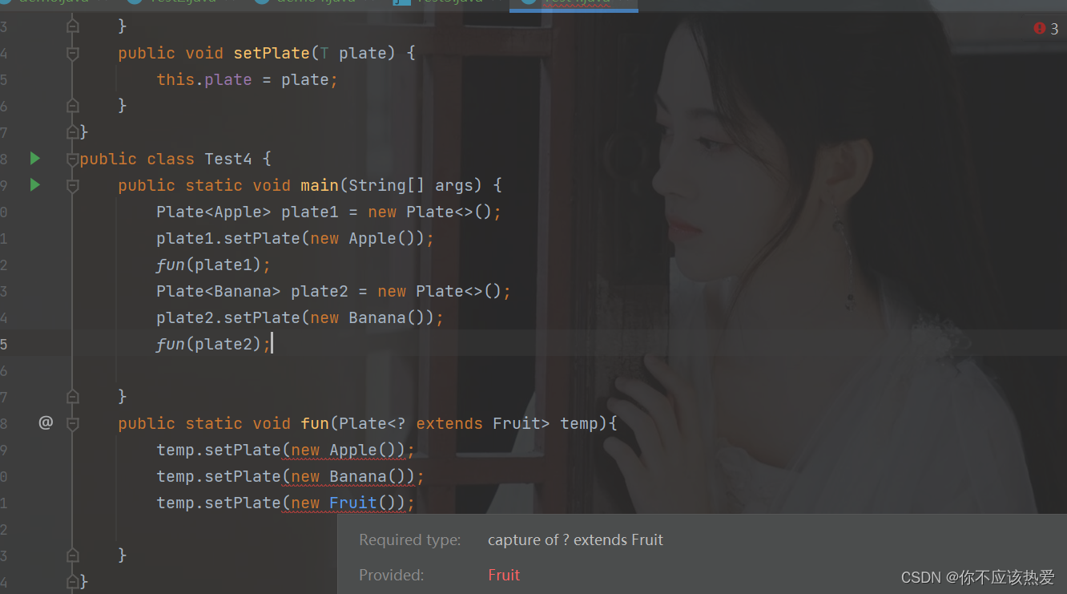Click the red Fruit link in the error tooltip
Screen dimensions: 1067x594
coord(504,575)
